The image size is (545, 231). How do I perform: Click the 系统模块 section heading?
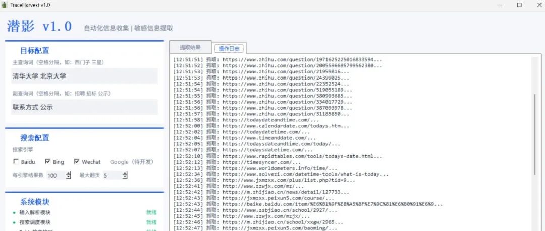tap(34, 202)
